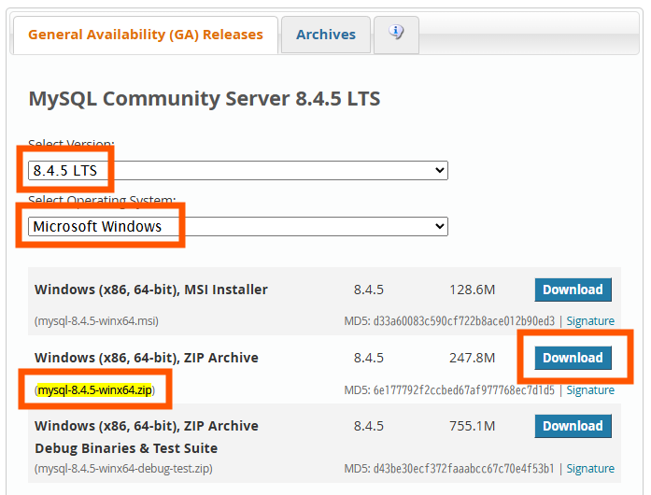This screenshot has width=651, height=495.
Task: Click the 8.4.5 version in MSI Installer row
Action: (369, 290)
